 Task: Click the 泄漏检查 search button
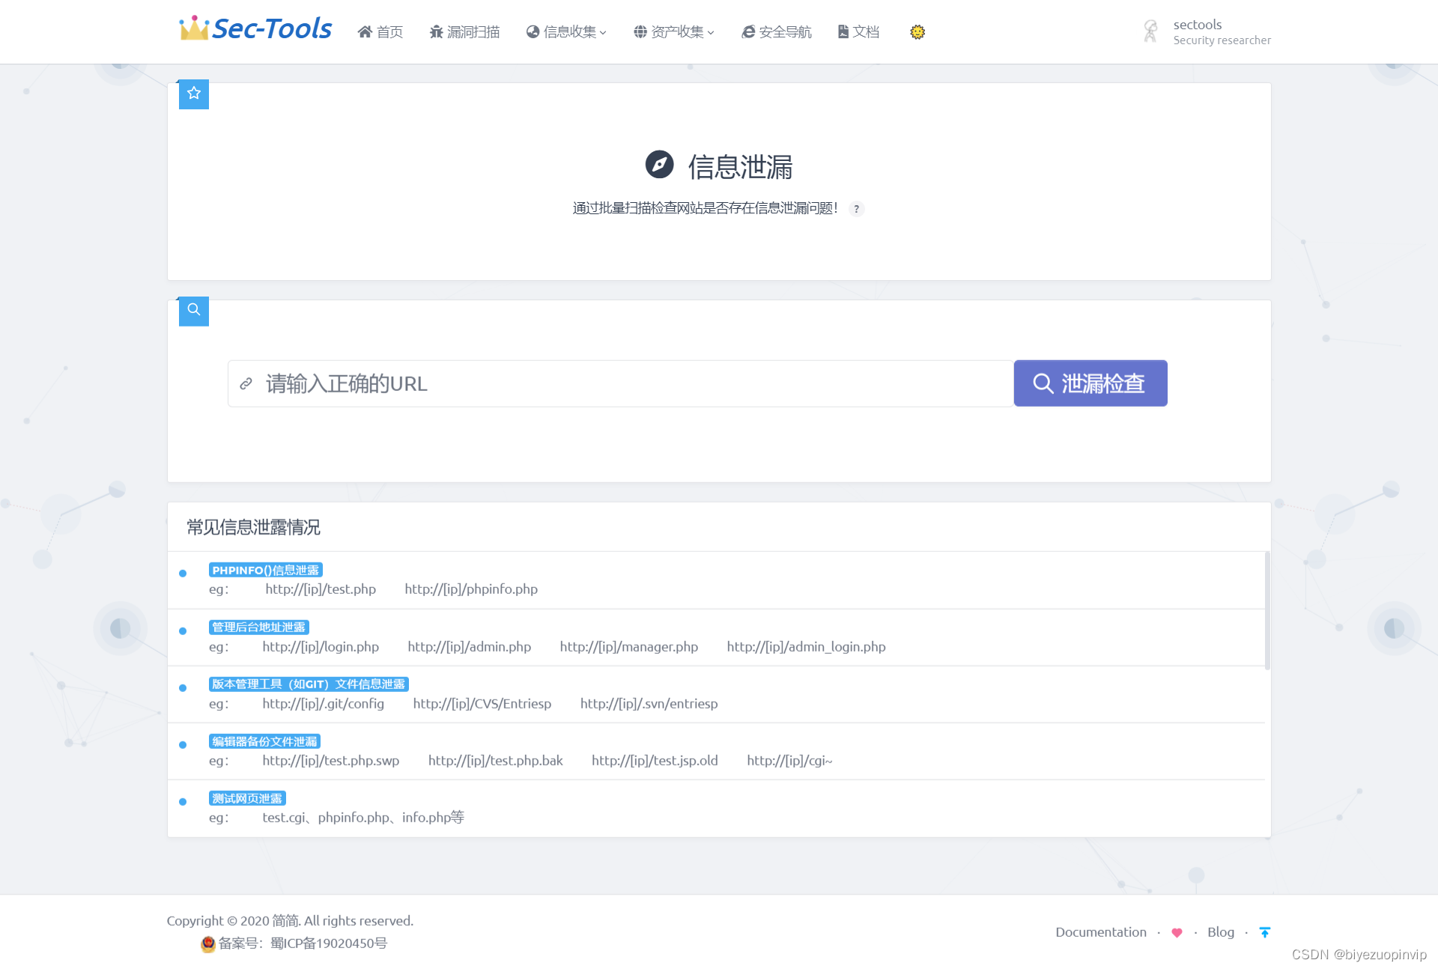1090,383
